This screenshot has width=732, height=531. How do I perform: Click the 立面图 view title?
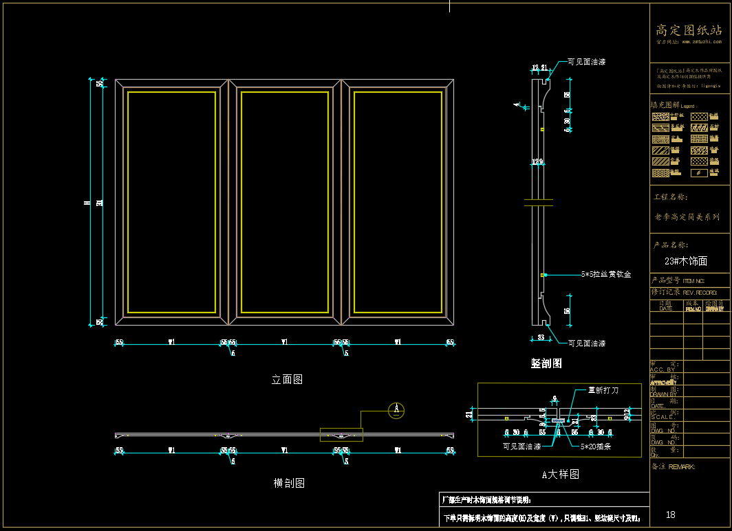point(287,379)
